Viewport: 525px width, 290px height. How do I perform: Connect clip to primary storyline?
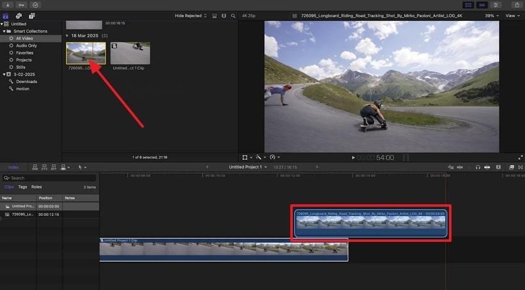[x=35, y=167]
